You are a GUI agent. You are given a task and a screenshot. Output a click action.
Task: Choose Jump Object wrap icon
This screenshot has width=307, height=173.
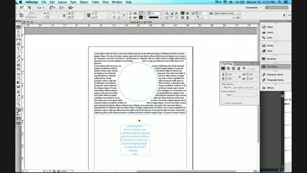click(239, 68)
